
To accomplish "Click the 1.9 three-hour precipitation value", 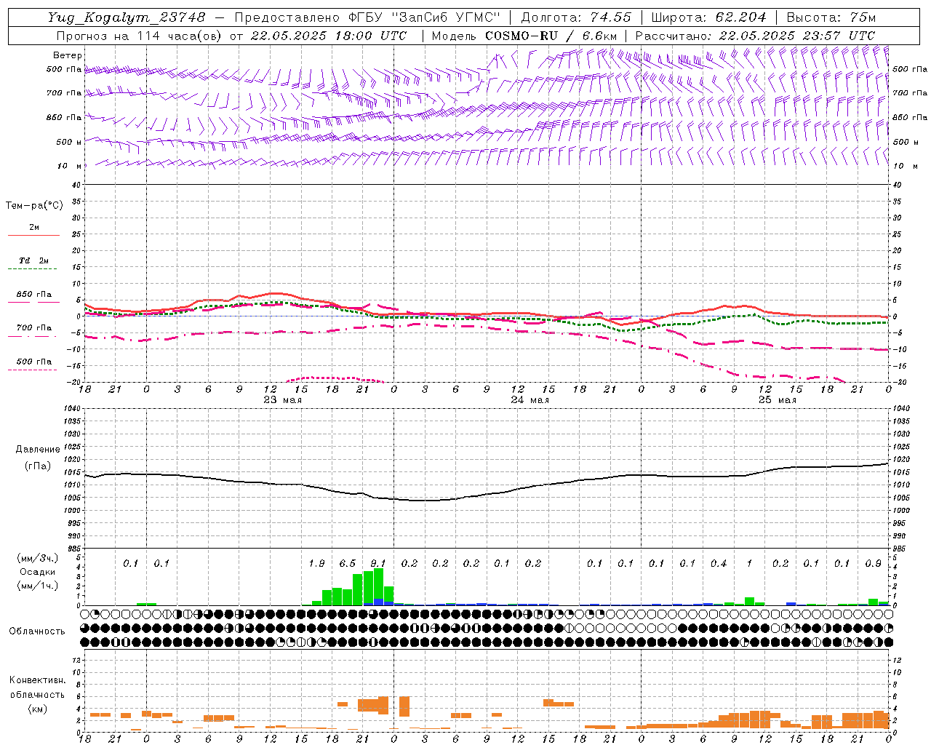I will [x=316, y=564].
